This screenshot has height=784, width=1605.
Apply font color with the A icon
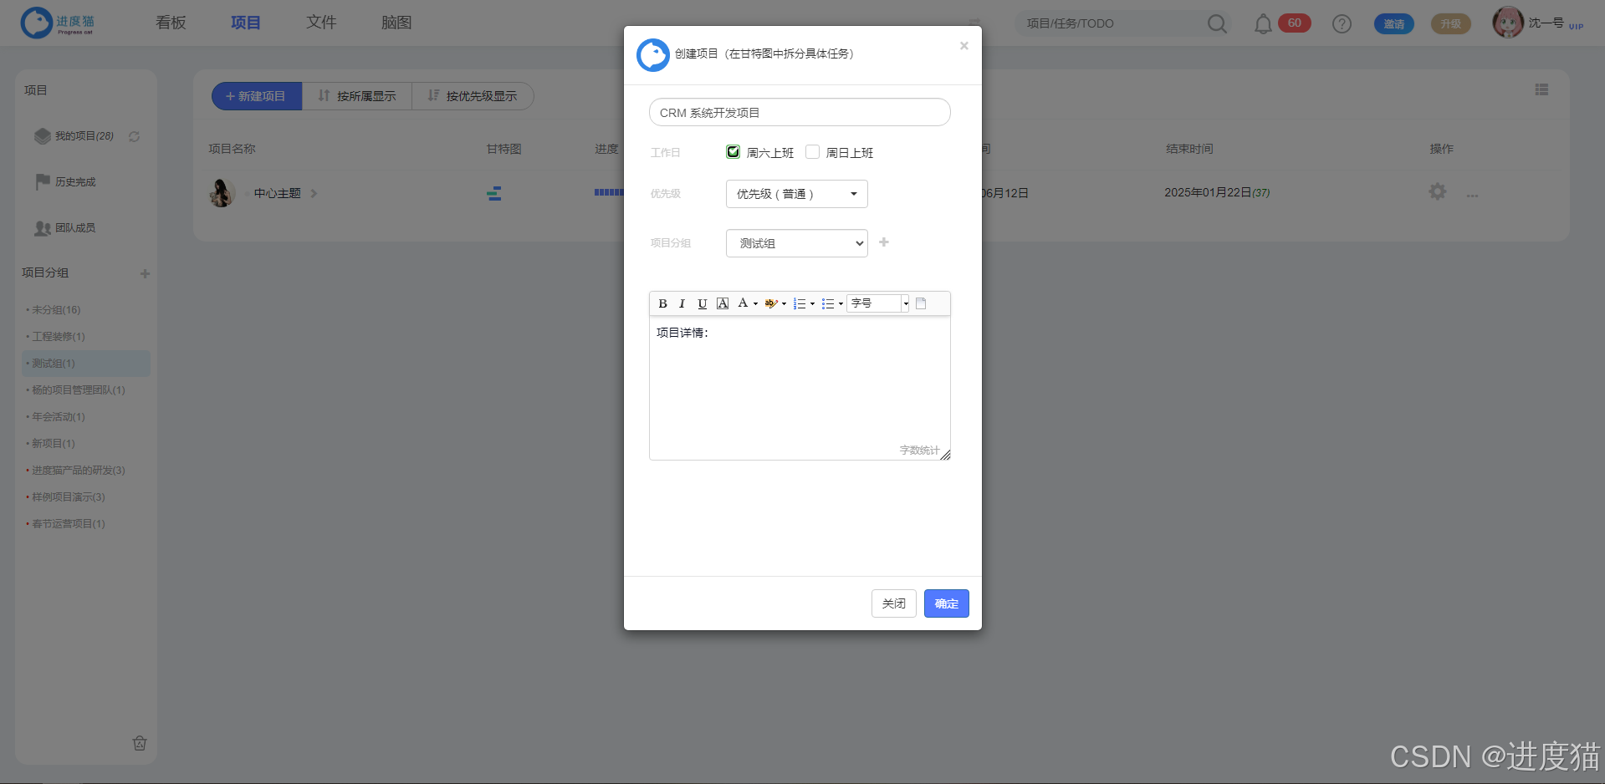coord(743,303)
